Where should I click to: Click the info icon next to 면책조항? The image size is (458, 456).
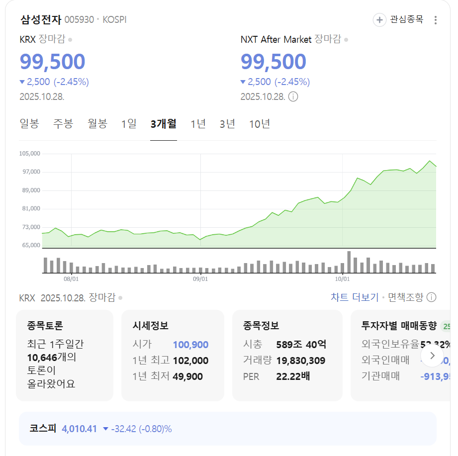pos(432,297)
